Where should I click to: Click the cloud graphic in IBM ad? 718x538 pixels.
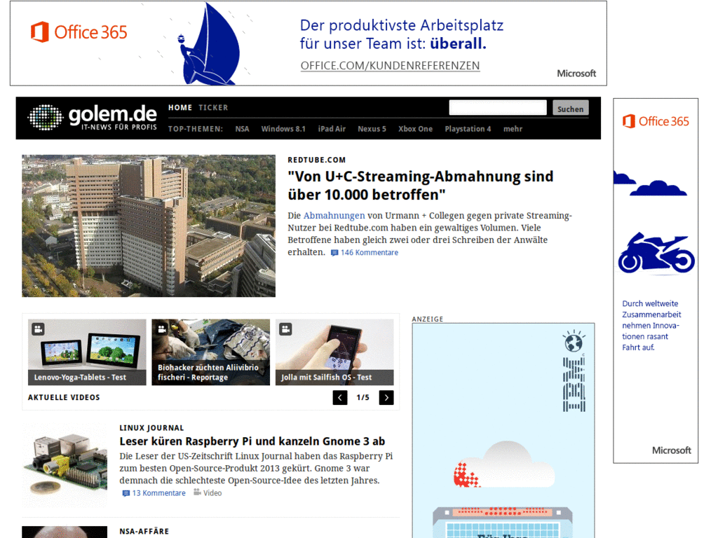[504, 464]
